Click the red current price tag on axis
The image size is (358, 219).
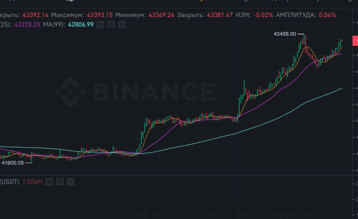click(355, 41)
